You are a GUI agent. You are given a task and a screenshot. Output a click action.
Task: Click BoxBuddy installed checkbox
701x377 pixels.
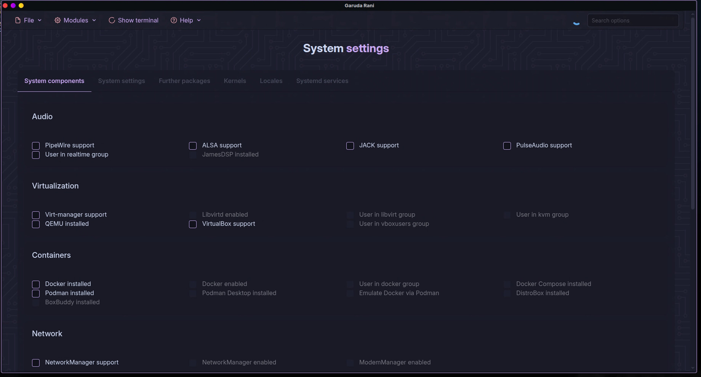click(x=36, y=303)
